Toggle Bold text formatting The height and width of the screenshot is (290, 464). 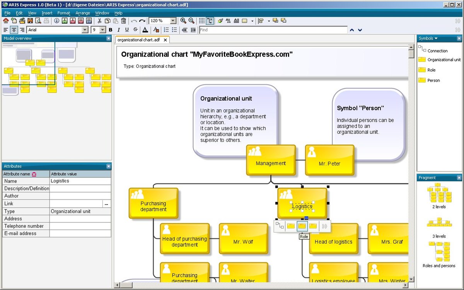(x=111, y=30)
